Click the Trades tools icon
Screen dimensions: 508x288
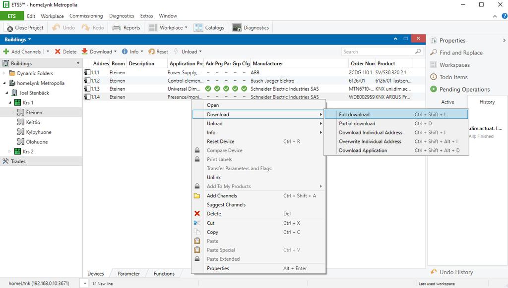point(5,161)
